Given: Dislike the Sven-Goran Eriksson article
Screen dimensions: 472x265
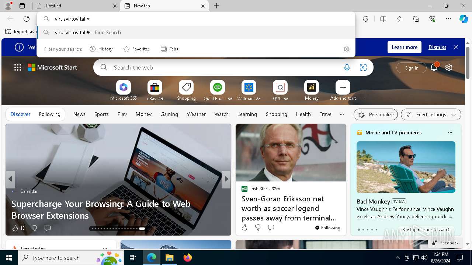Looking at the screenshot, I should tap(258, 227).
